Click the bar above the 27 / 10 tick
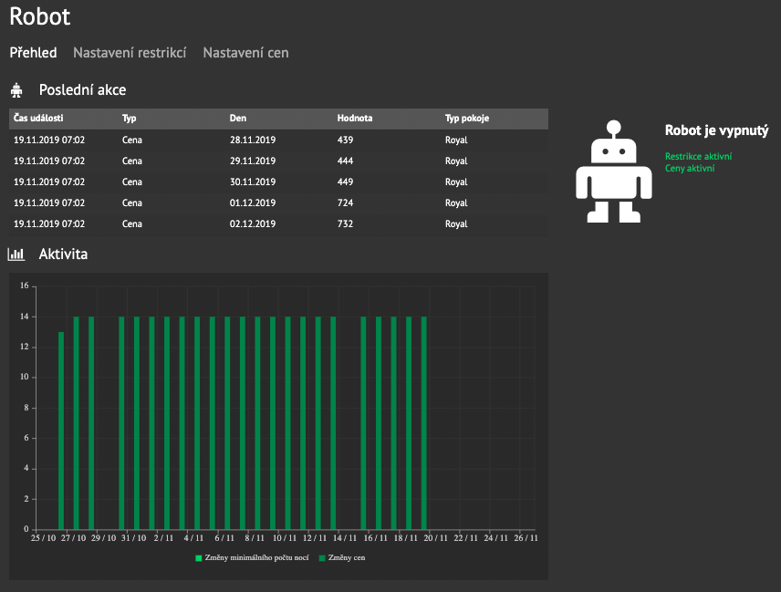Viewport: 781px width, 592px height. pos(77,422)
